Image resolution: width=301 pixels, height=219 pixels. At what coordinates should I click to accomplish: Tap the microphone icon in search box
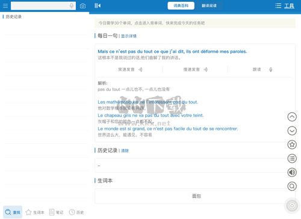click(x=72, y=5)
